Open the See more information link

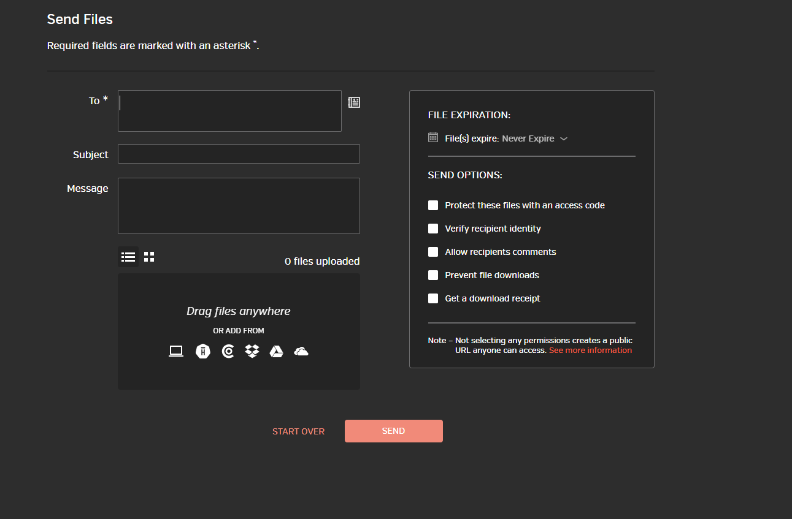pos(590,350)
